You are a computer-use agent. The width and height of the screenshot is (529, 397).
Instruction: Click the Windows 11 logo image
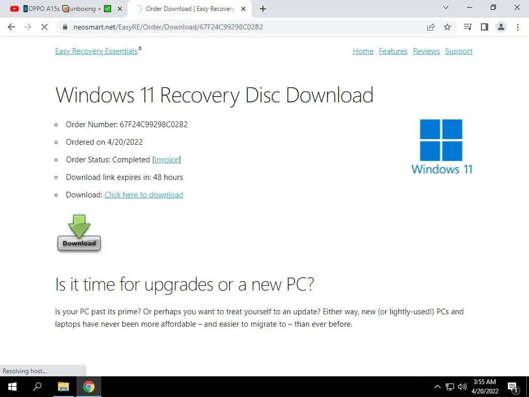[441, 147]
